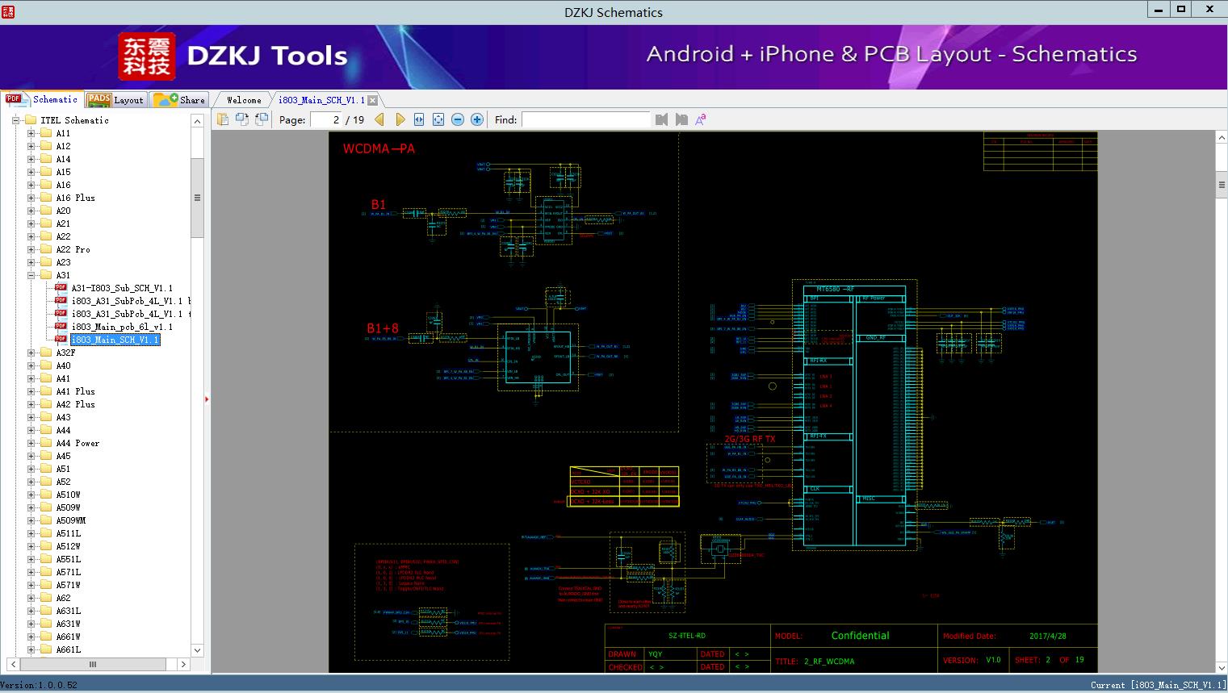1228x693 pixels.
Task: Click the fit width icon
Action: (419, 119)
